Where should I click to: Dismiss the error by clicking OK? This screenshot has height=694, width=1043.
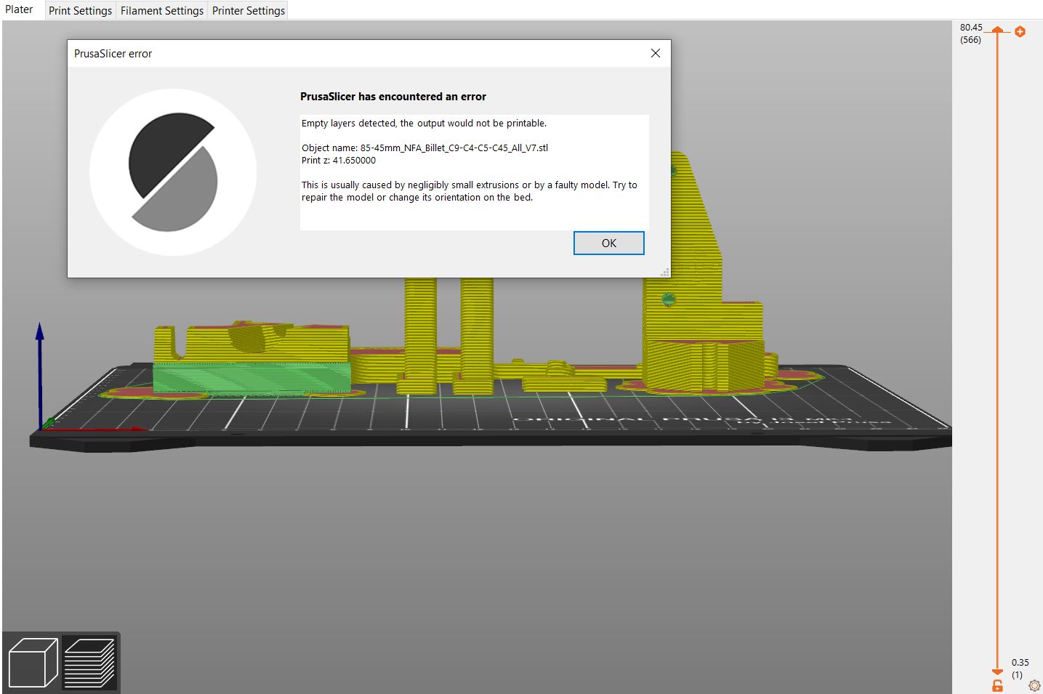[x=608, y=243]
